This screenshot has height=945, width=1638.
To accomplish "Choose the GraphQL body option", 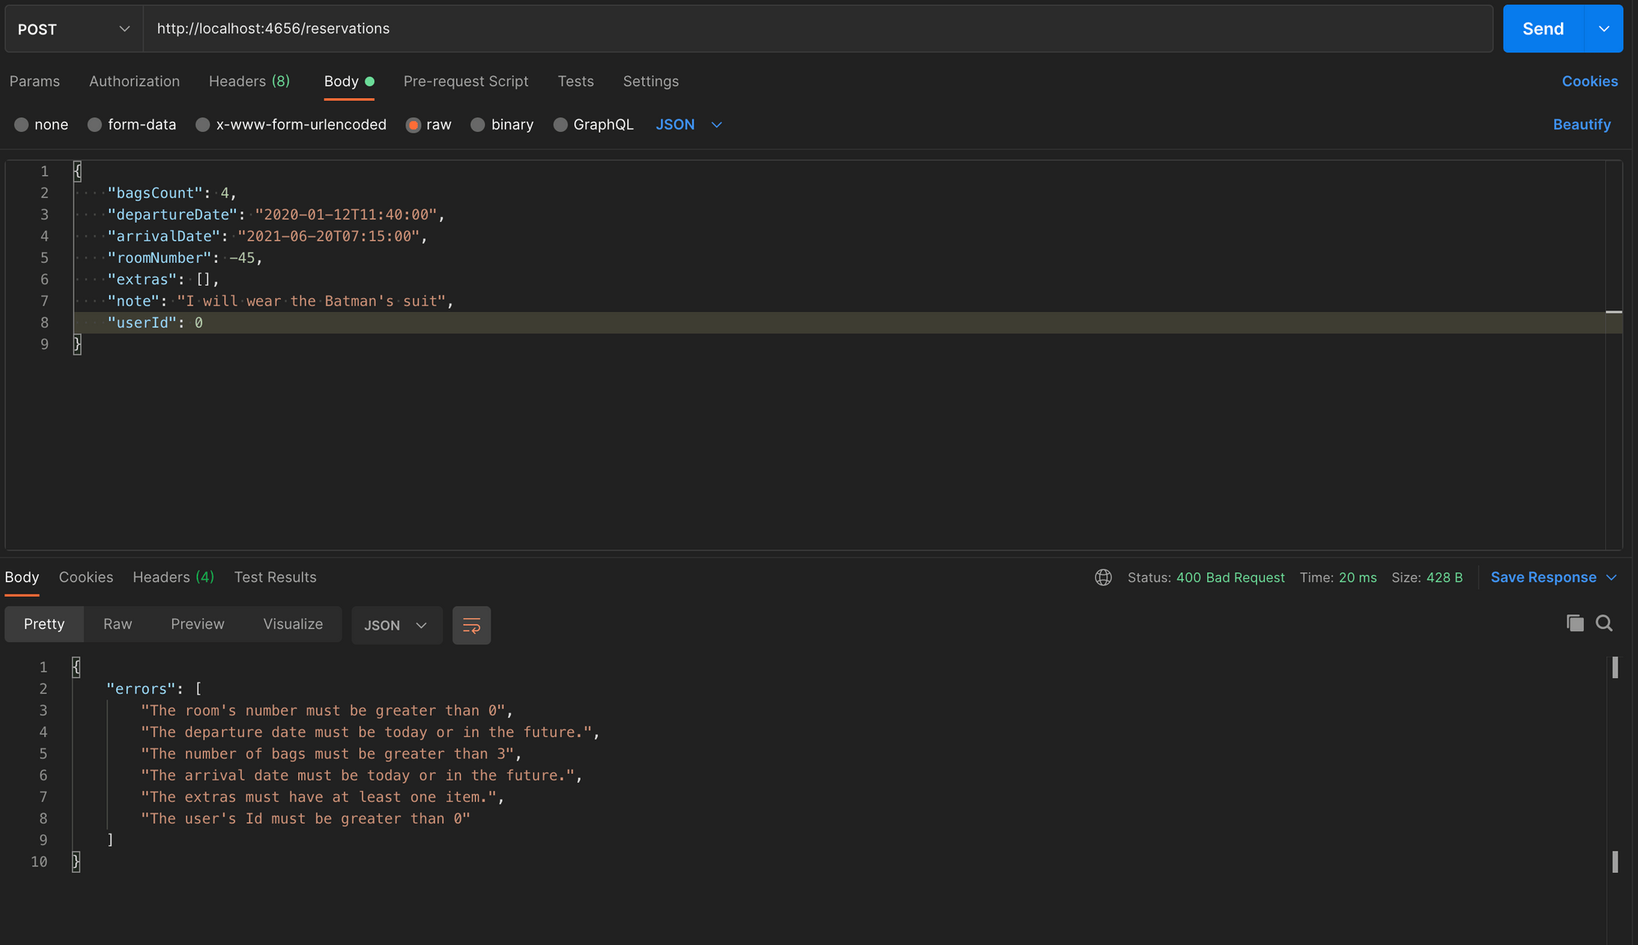I will tap(593, 124).
